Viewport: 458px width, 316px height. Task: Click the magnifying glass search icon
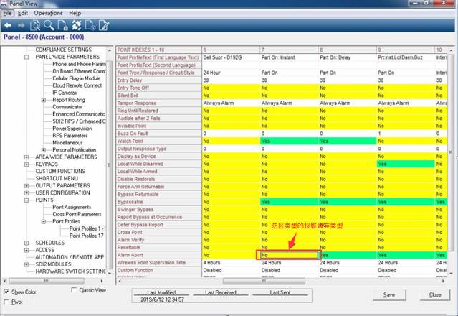(48, 25)
